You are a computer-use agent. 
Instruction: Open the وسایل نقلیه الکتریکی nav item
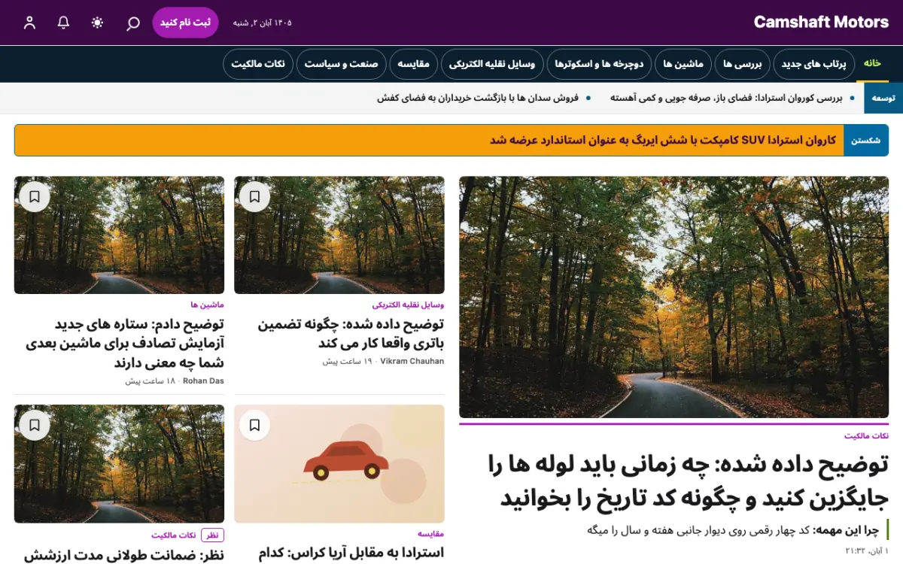click(x=492, y=65)
